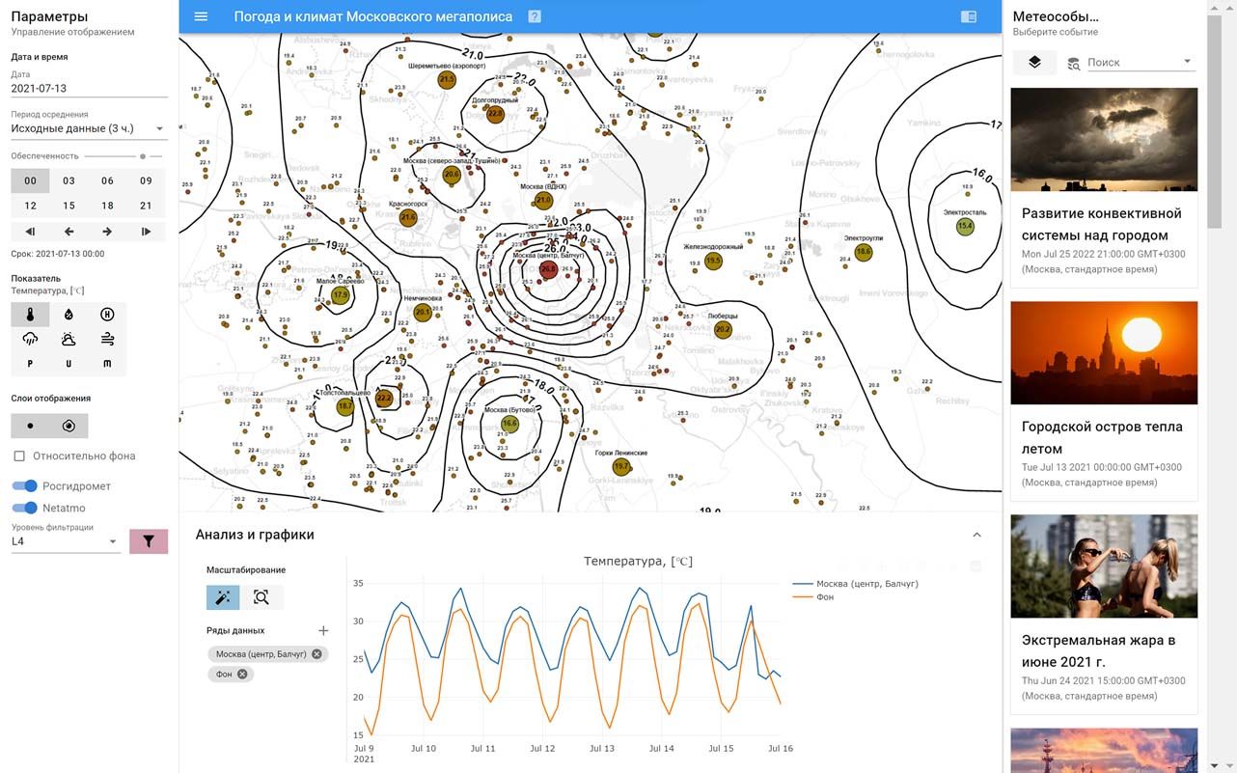This screenshot has width=1237, height=773.
Task: Adjust the 'Обеспеченность' slider handle
Action: tap(143, 155)
